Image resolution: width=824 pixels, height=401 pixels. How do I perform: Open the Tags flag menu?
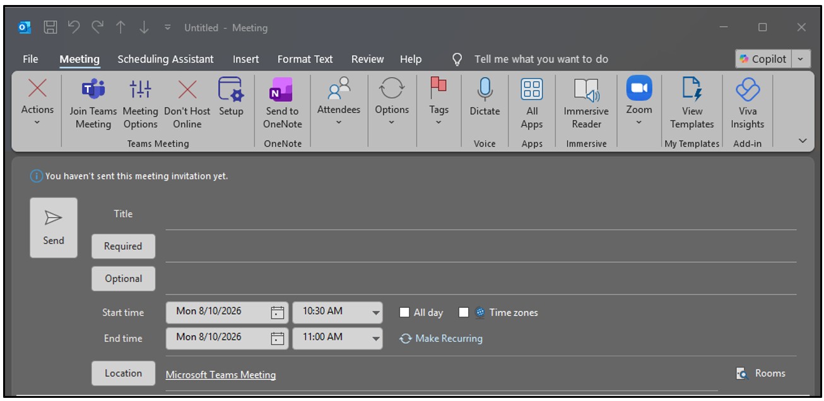click(x=438, y=101)
